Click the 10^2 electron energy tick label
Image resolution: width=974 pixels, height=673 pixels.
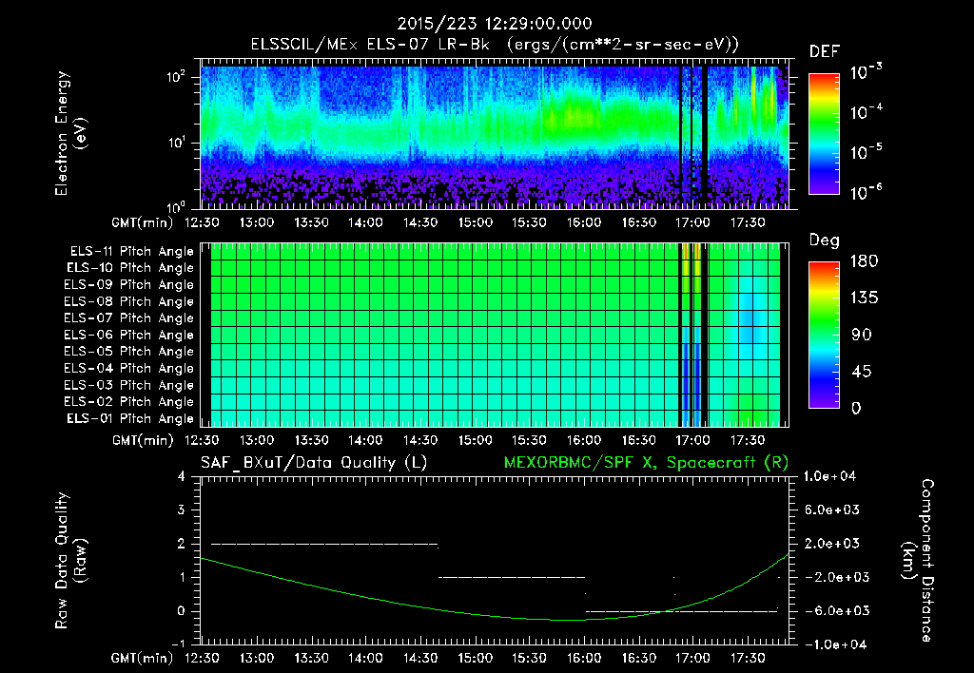click(x=176, y=78)
